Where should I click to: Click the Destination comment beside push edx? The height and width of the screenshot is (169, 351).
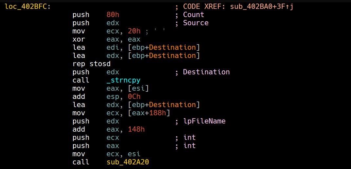tap(206, 72)
